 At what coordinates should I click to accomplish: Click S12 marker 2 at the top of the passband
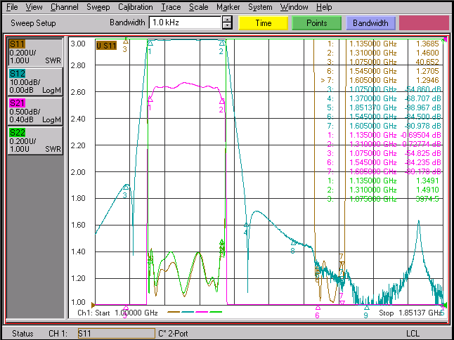click(222, 43)
